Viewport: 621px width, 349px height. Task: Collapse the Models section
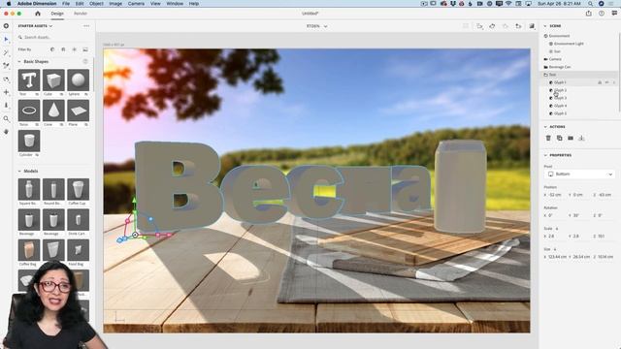(19, 171)
